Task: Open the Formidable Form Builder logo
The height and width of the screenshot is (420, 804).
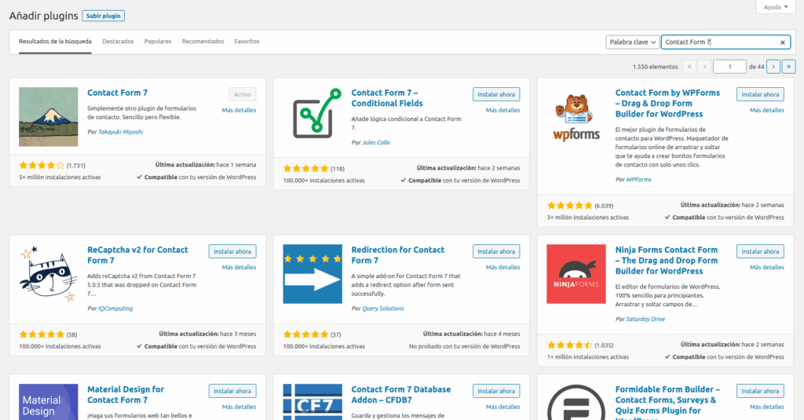Action: pyautogui.click(x=576, y=402)
